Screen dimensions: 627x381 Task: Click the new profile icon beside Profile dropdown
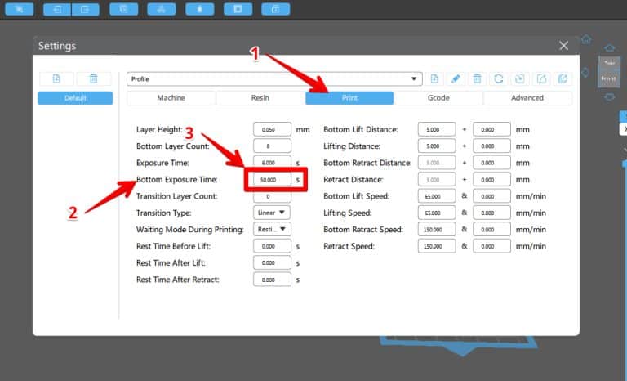click(x=435, y=78)
